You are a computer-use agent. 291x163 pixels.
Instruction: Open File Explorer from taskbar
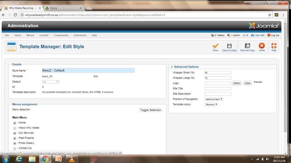coord(32,159)
